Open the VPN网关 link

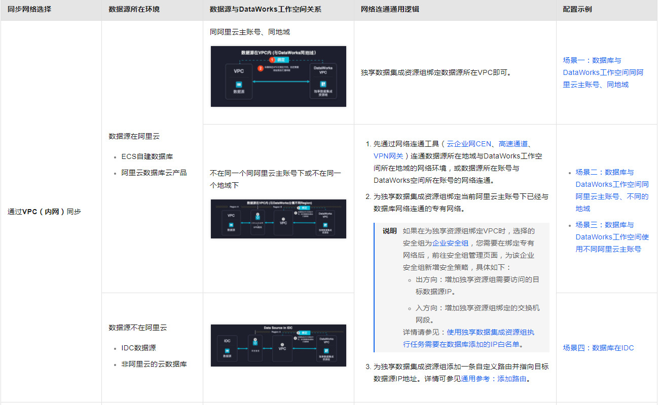(388, 156)
